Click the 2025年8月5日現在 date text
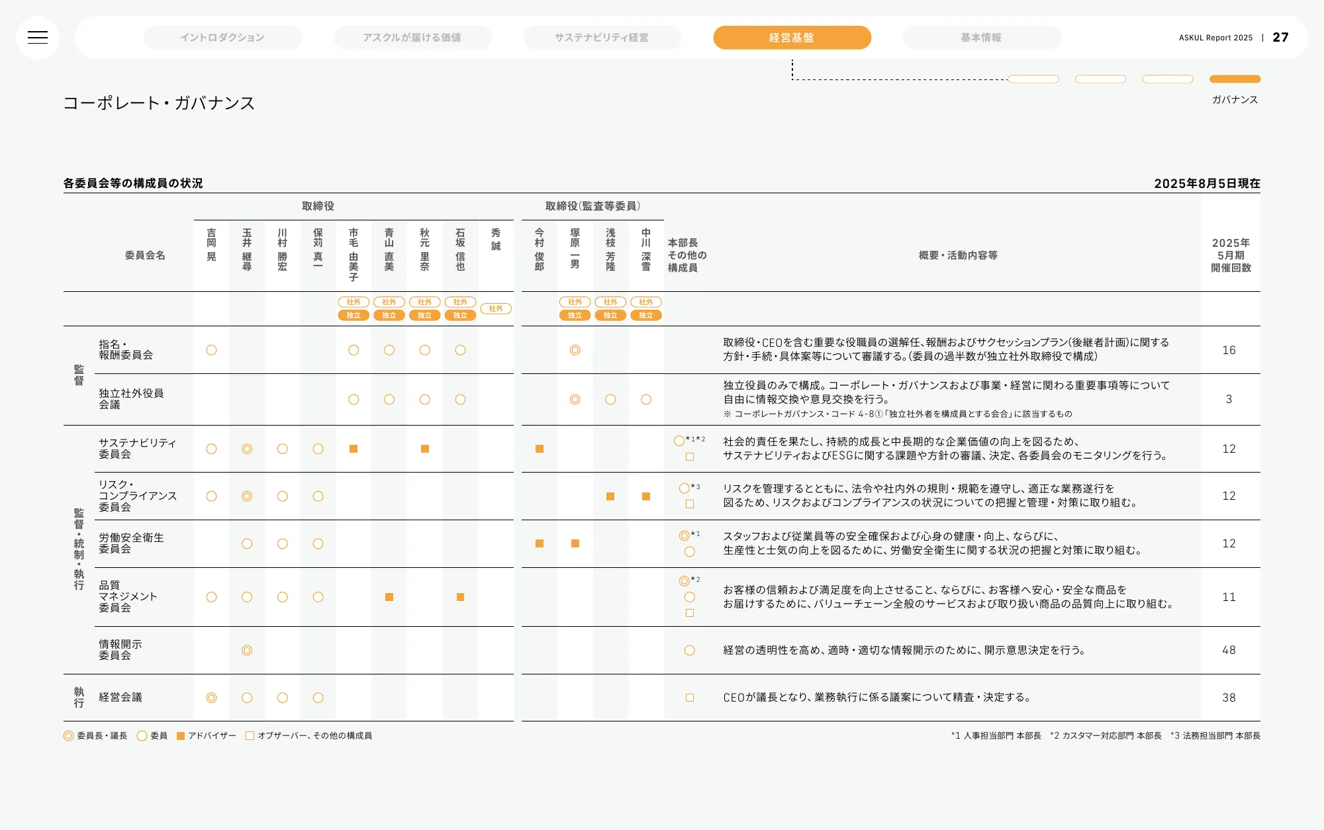The height and width of the screenshot is (830, 1324). click(1207, 183)
